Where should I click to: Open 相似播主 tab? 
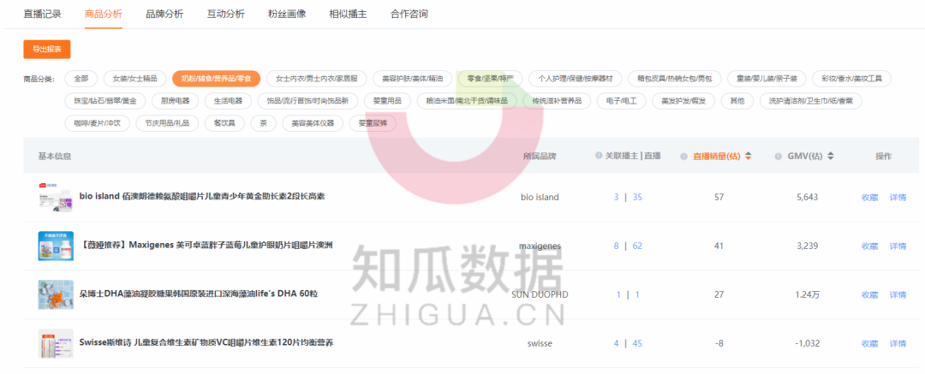click(348, 14)
